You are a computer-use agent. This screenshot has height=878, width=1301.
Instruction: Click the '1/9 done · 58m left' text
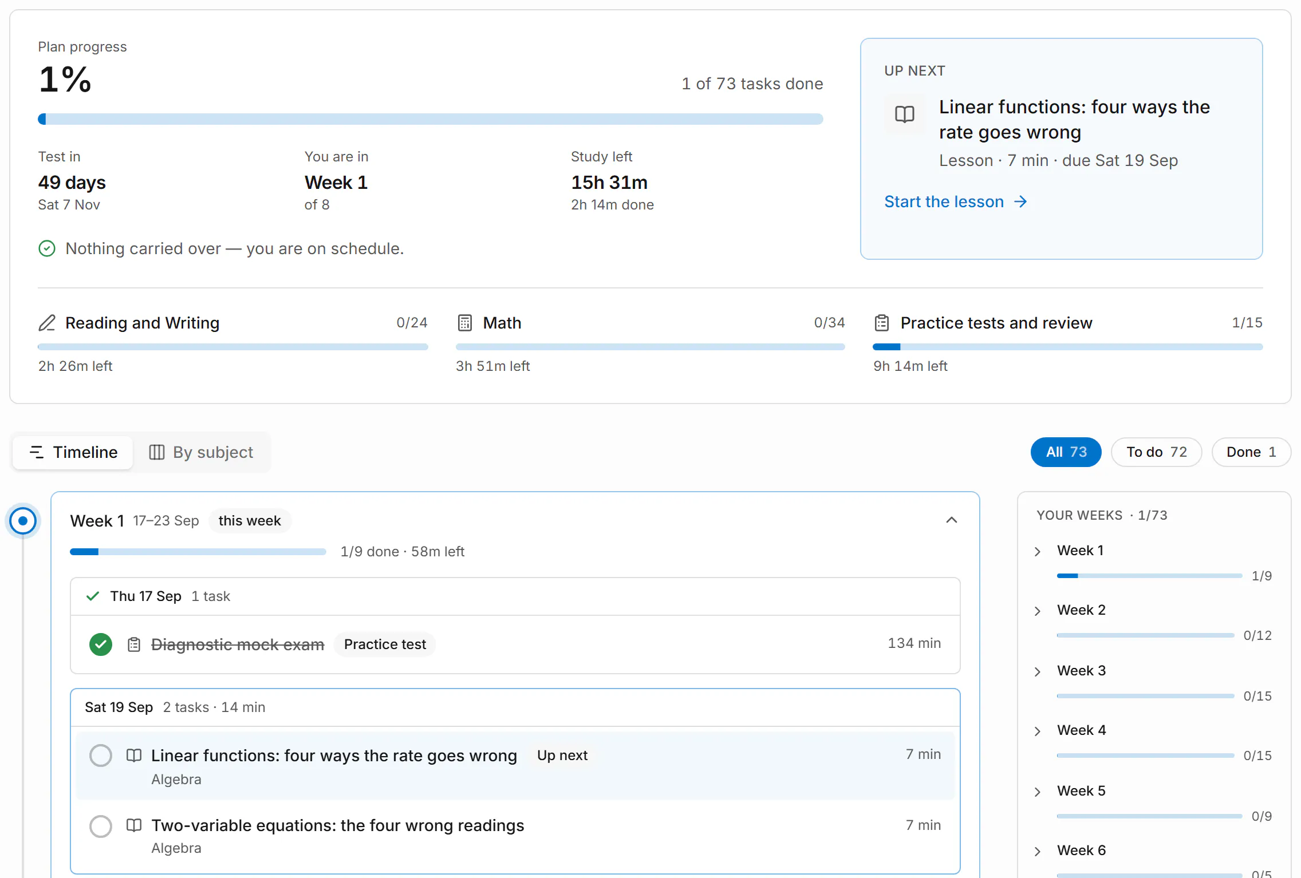(x=403, y=552)
